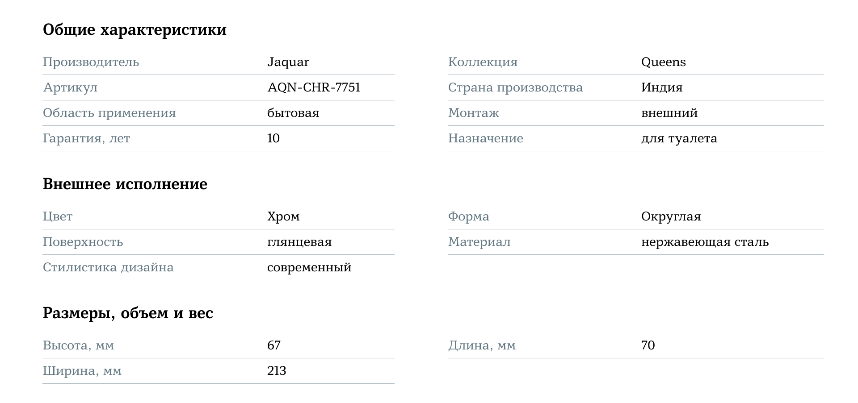
Task: Click the material value "нержавеющая сталь"
Action: (705, 242)
